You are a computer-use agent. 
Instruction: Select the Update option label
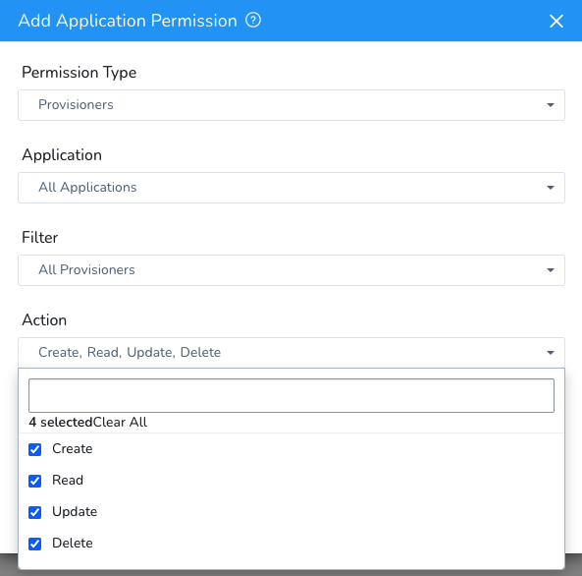click(75, 512)
